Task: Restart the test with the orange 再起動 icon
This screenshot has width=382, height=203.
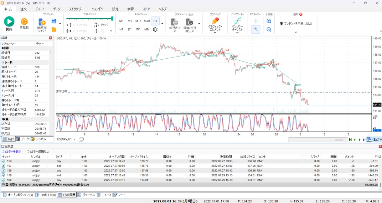Action: pos(24,22)
